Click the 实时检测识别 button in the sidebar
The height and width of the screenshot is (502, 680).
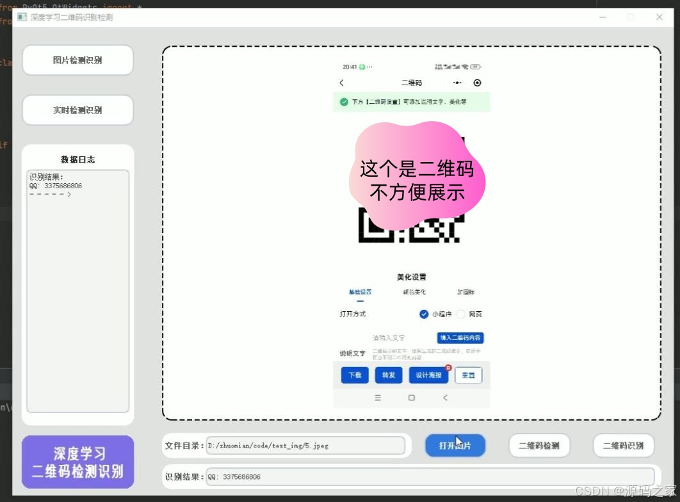point(77,109)
